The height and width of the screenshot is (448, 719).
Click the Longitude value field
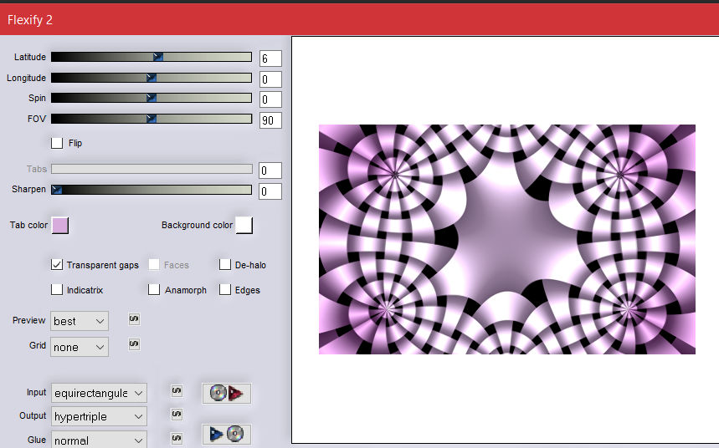point(270,79)
